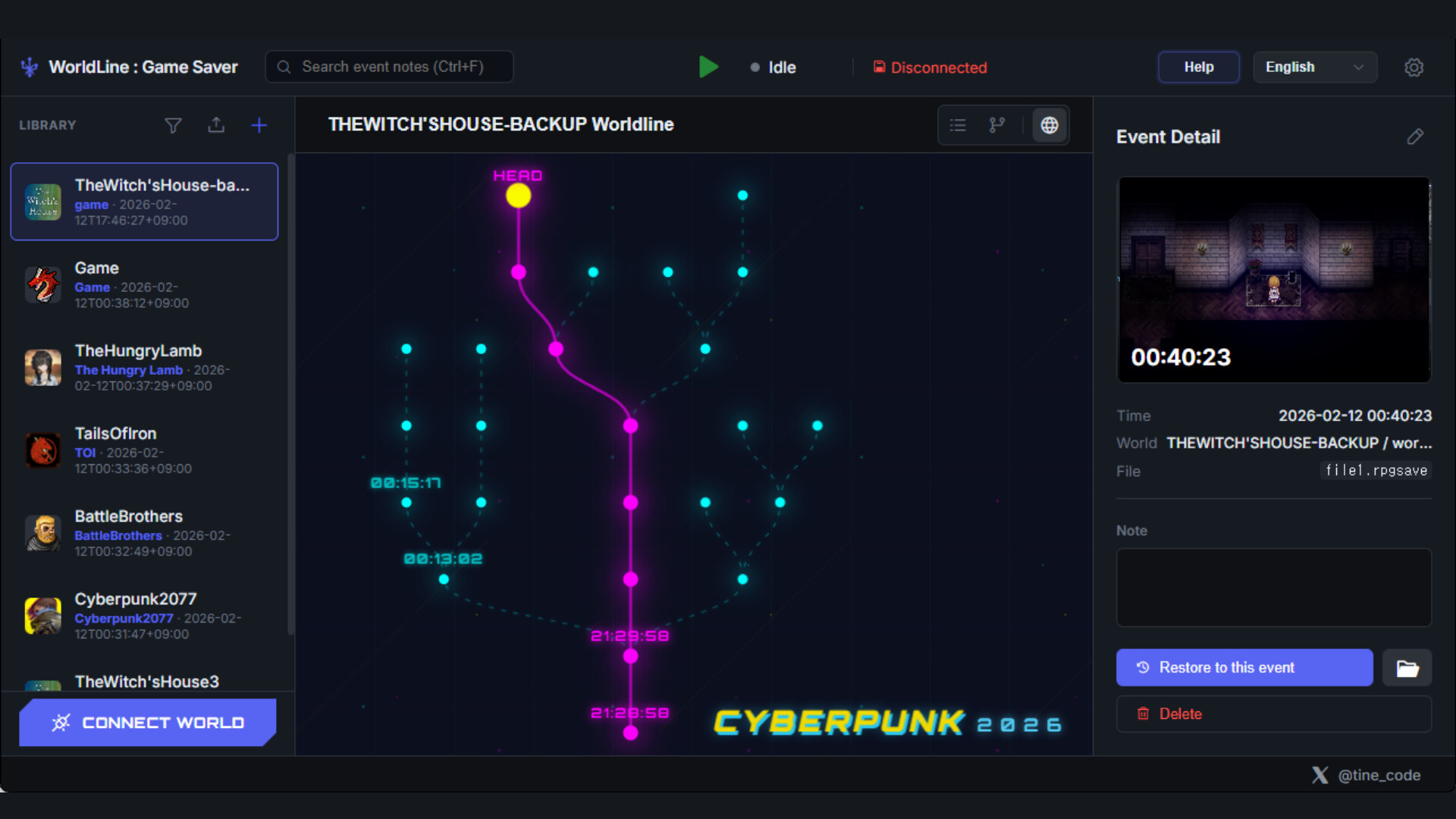This screenshot has width=1456, height=819.
Task: Switch to globe worldline view icon
Action: coord(1050,125)
